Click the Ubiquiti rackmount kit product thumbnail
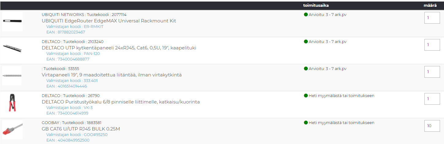 click(x=12, y=21)
